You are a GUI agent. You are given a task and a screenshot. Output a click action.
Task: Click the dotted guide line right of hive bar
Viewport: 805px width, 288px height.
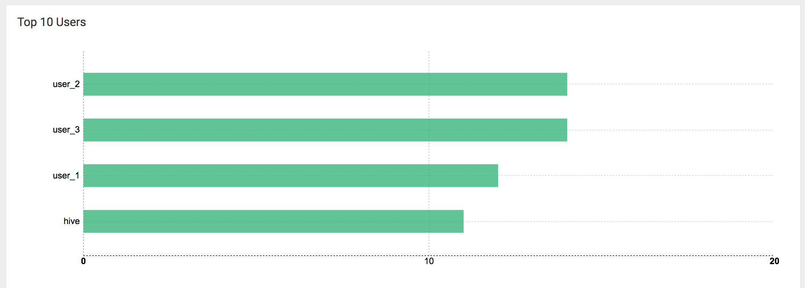point(618,222)
